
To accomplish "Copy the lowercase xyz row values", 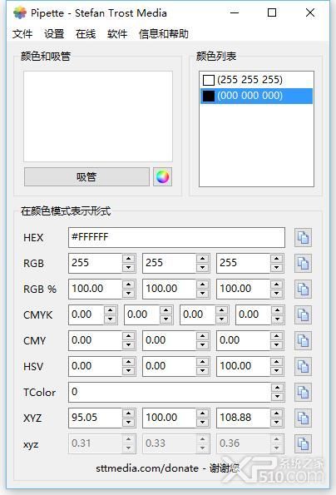I will tap(303, 444).
